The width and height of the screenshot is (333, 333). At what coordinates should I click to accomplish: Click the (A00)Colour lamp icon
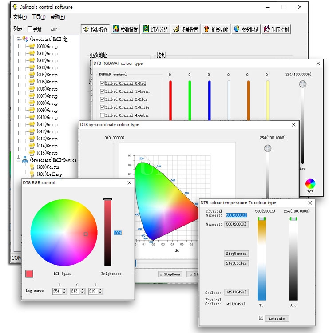[32, 167]
